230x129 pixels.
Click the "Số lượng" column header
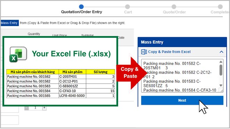coord(100,72)
